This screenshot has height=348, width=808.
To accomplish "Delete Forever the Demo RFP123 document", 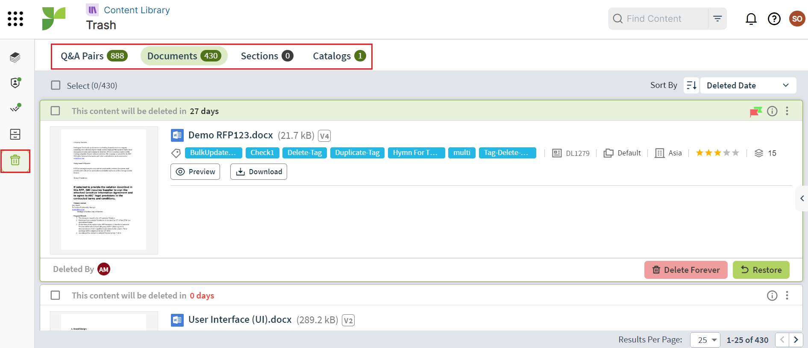I will pos(686,270).
